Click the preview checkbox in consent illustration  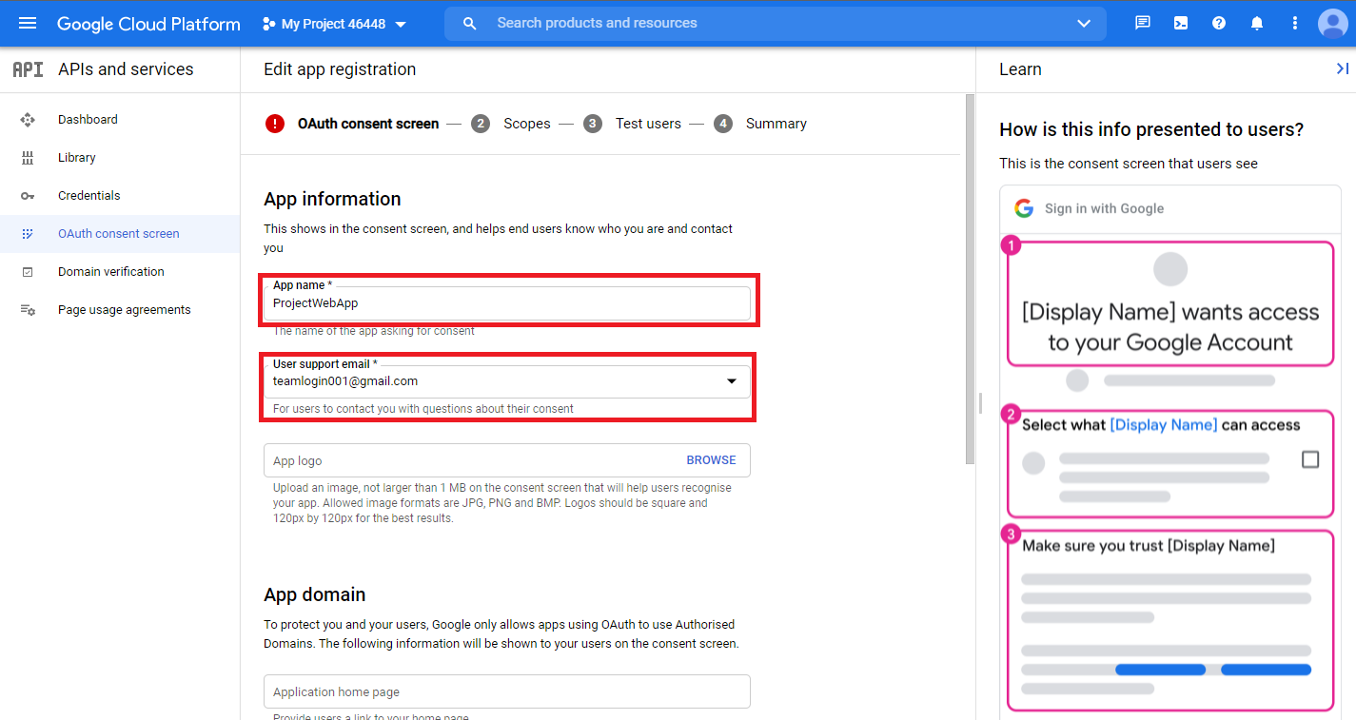[x=1310, y=460]
